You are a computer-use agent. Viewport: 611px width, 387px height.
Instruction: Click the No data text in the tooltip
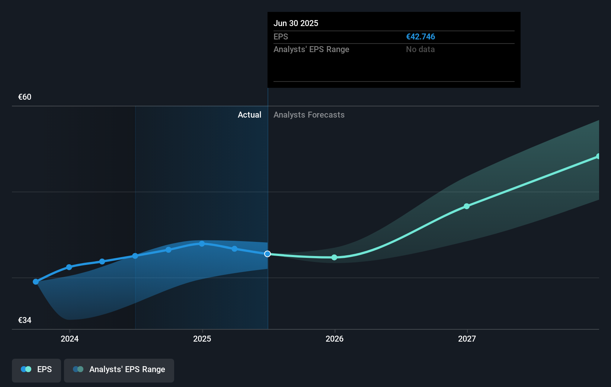(420, 49)
